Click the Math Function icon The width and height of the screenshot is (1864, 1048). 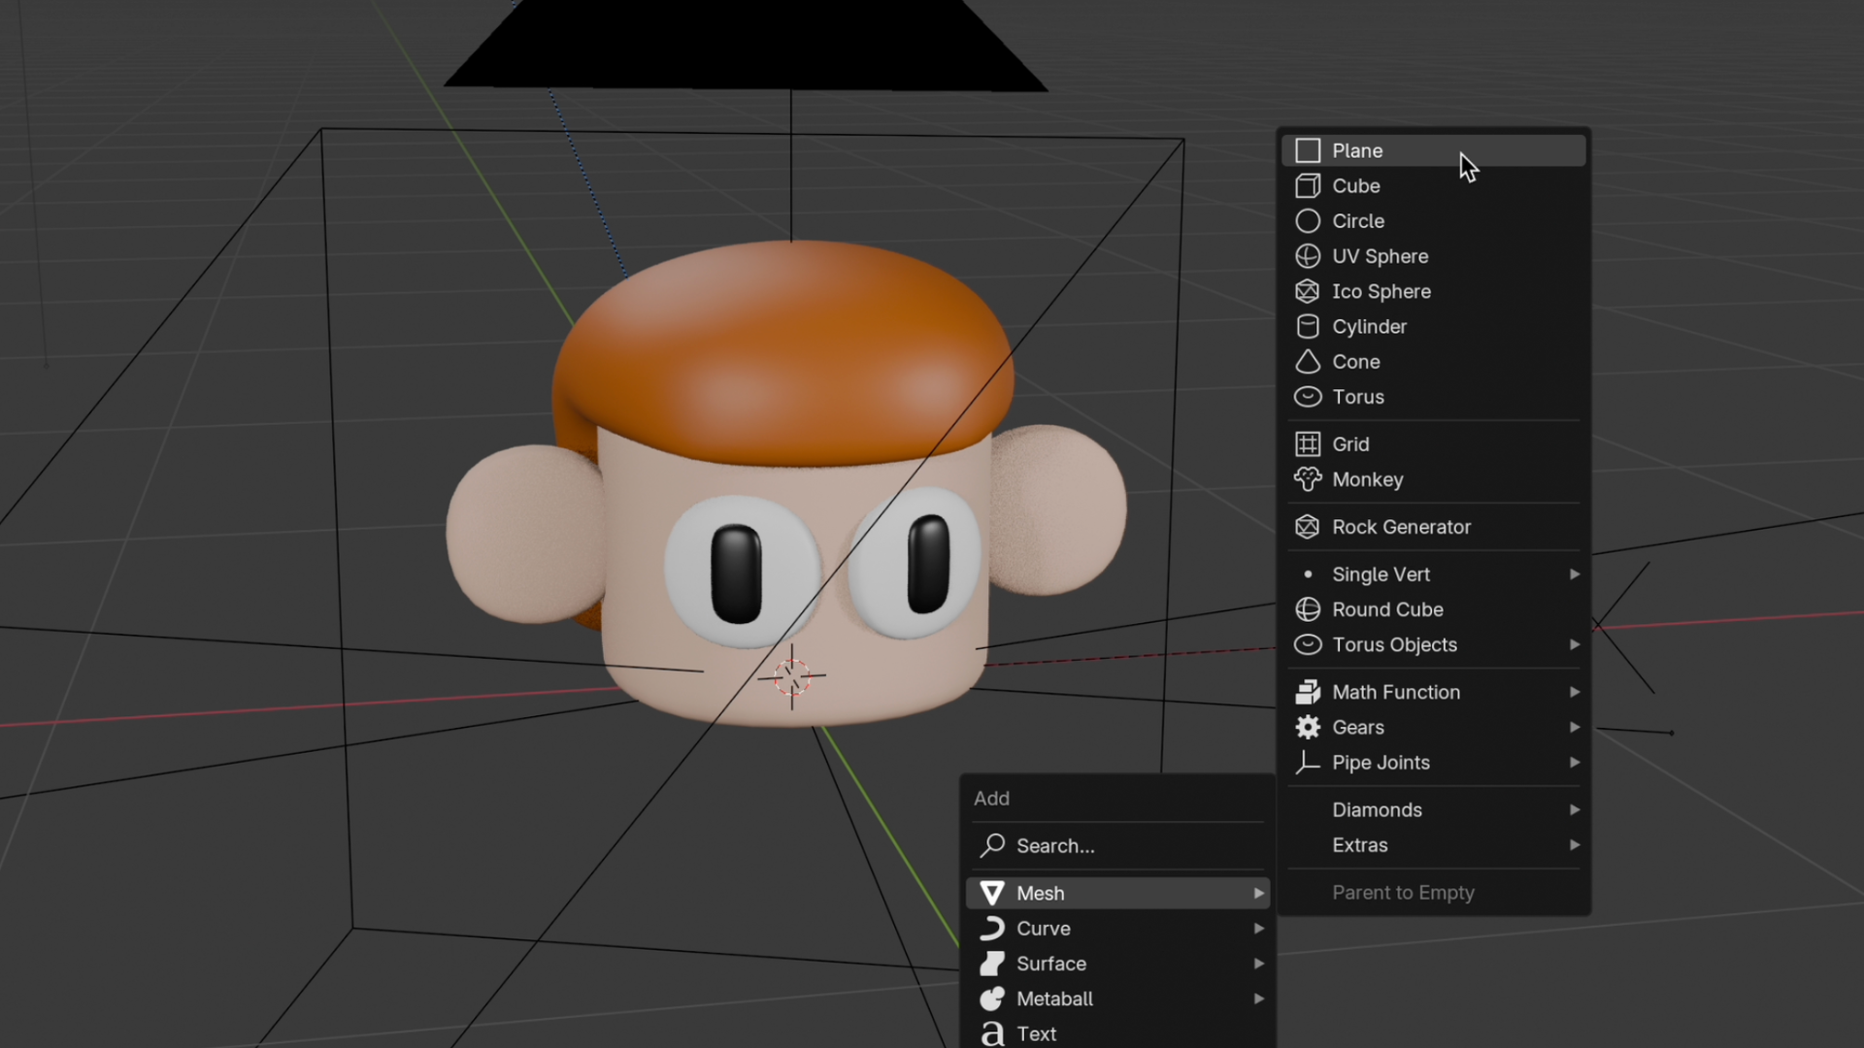[1308, 692]
